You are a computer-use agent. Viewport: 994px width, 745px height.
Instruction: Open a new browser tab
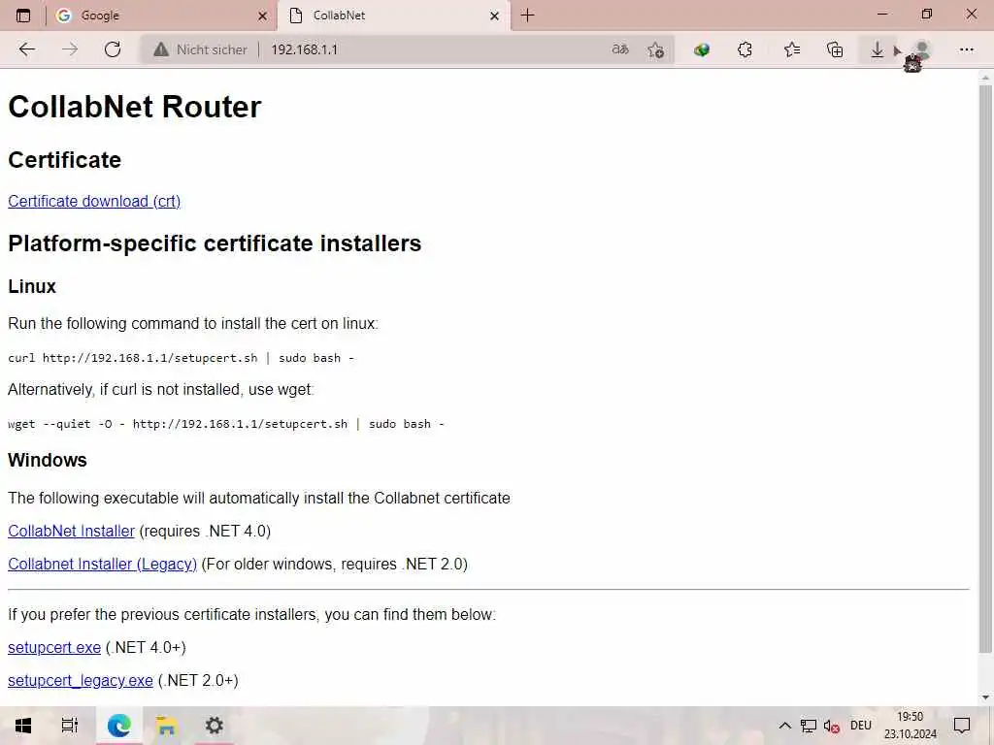pos(527,16)
